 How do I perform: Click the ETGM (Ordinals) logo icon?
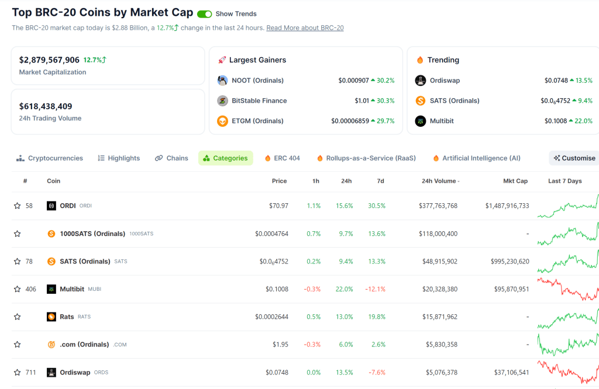(222, 121)
